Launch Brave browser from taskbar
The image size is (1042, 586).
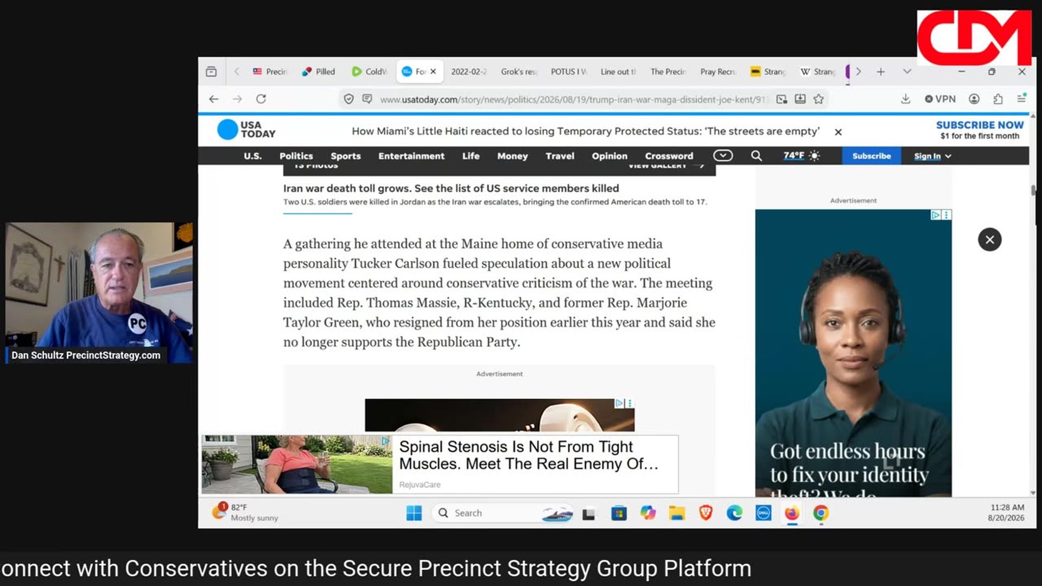click(706, 513)
